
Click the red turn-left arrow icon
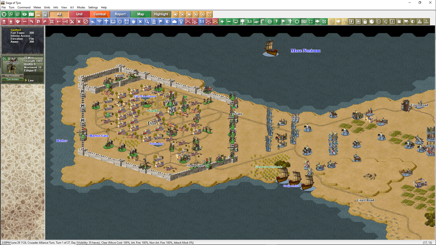31,21
